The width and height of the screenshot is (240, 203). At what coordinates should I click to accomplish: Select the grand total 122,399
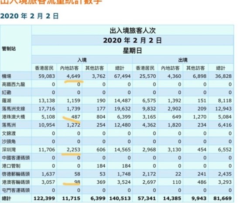[44, 199]
